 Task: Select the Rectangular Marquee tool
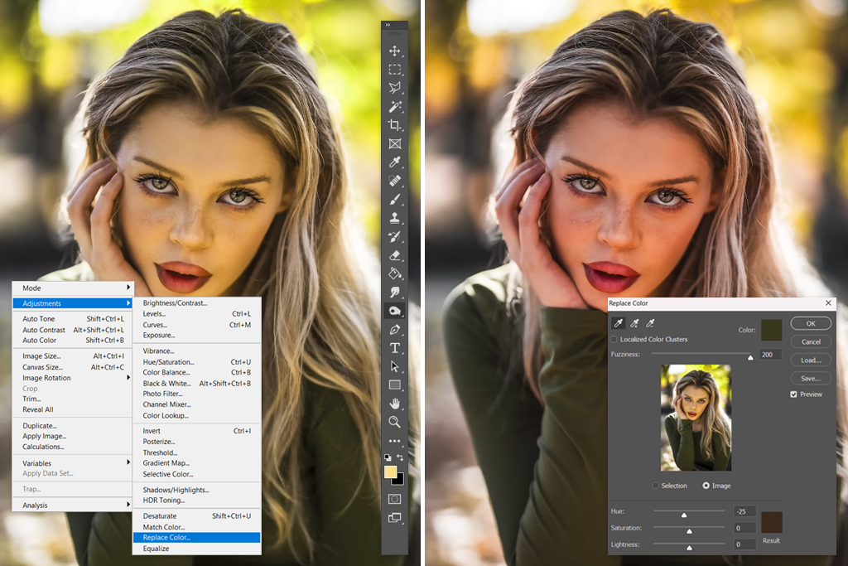395,70
